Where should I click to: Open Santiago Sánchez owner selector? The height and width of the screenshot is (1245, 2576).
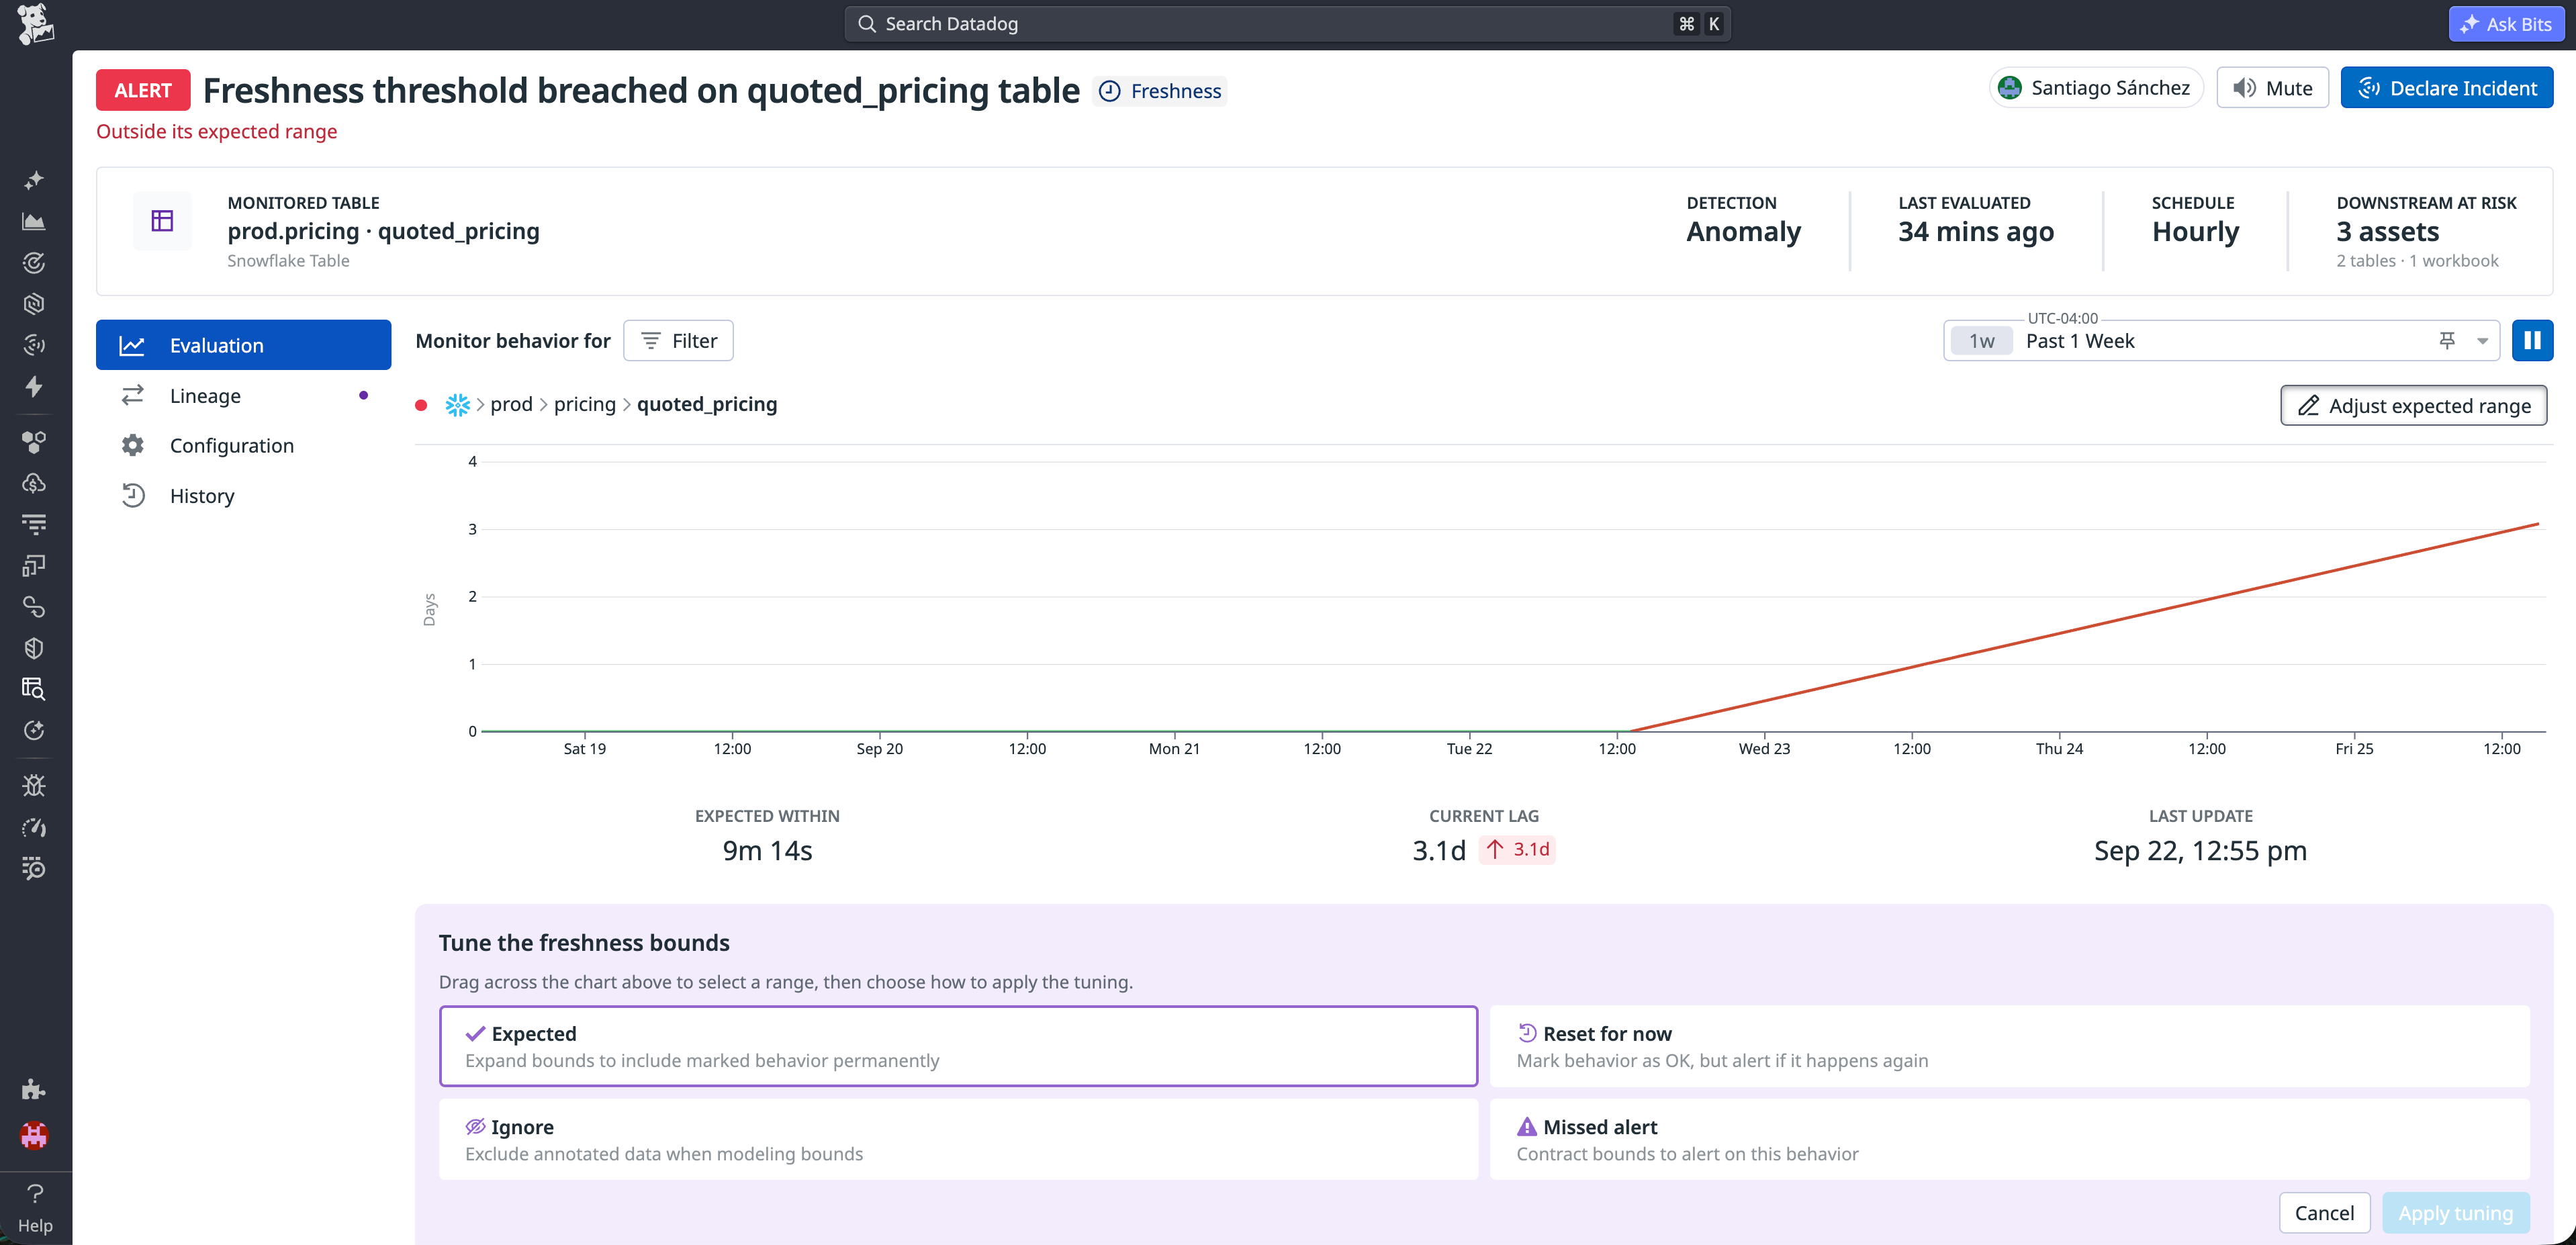2095,88
